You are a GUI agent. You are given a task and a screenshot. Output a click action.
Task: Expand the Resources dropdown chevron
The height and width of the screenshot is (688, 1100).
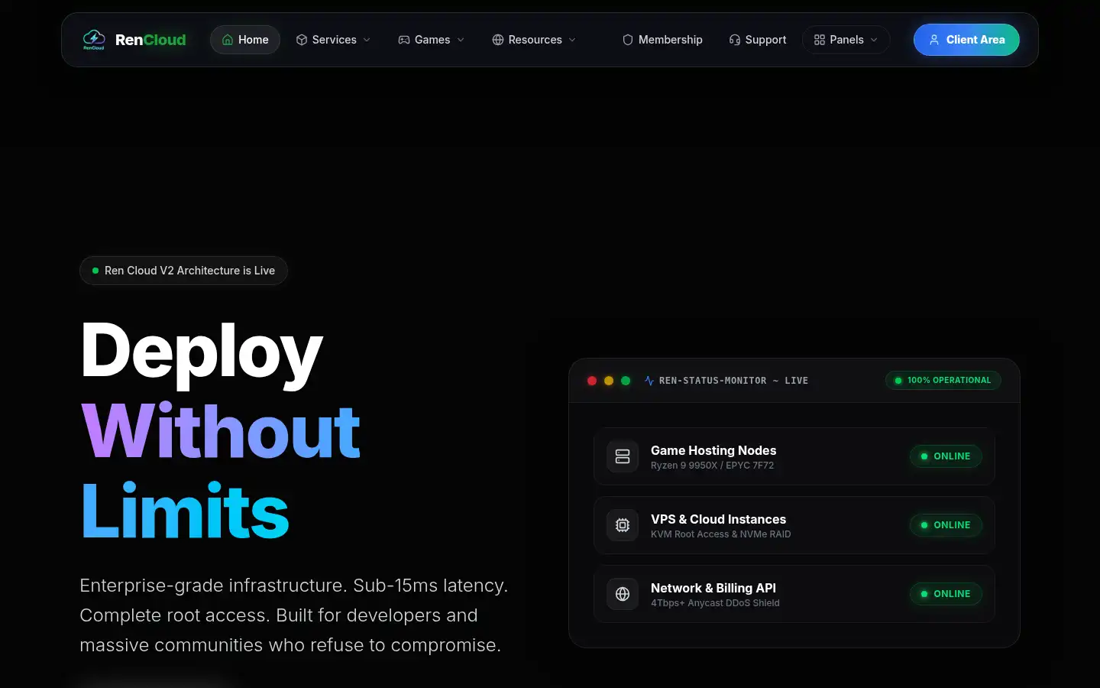coord(572,40)
